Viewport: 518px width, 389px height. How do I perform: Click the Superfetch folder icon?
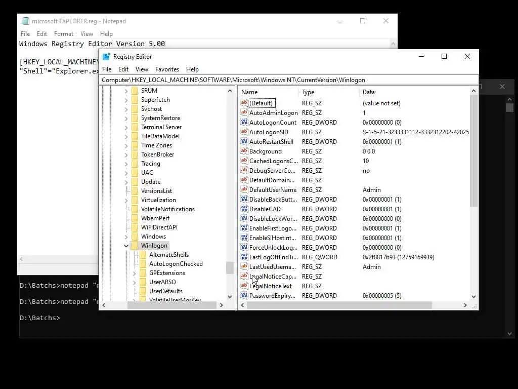click(x=135, y=100)
